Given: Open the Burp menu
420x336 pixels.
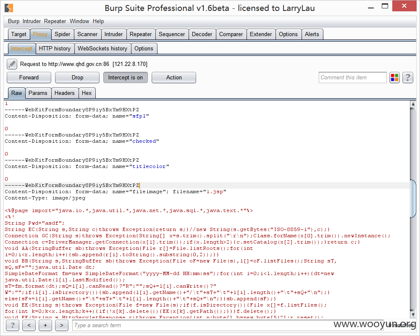Looking at the screenshot, I should [x=14, y=21].
